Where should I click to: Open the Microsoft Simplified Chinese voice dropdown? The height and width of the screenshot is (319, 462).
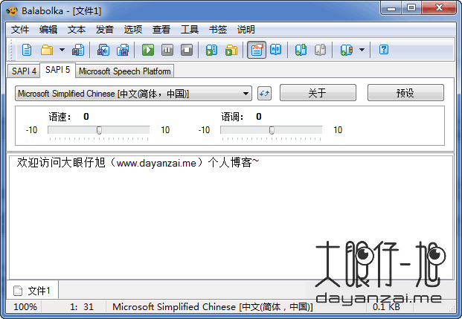click(x=133, y=94)
